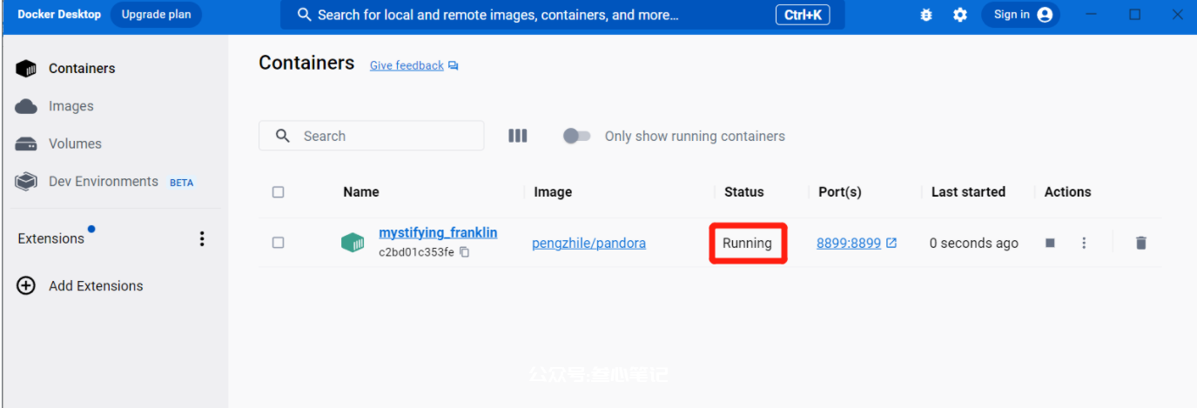This screenshot has height=408, width=1197.
Task: Check the mystifying_franklin row checkbox
Action: coord(279,243)
